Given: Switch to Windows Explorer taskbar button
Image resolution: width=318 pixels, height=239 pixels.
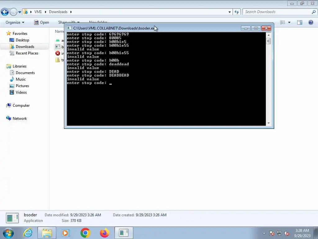Looking at the screenshot, I should tap(47, 233).
